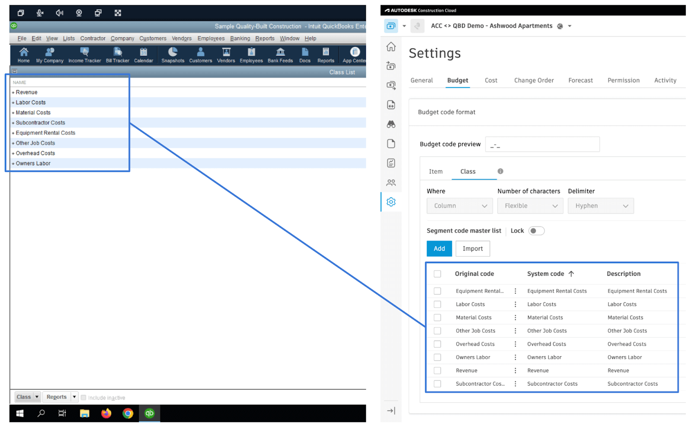Viewport: 692px width, 429px height.
Task: Open Reports toolbar icon in QuickBooks
Action: 326,55
